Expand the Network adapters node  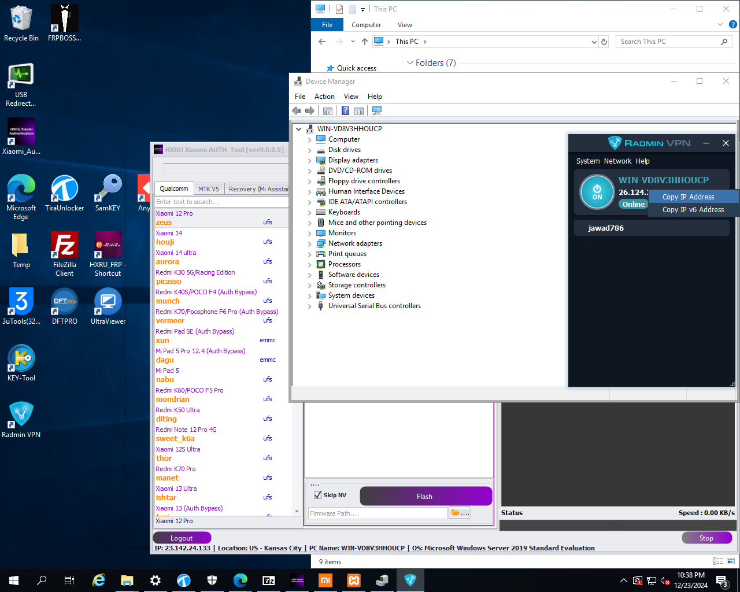tap(309, 244)
